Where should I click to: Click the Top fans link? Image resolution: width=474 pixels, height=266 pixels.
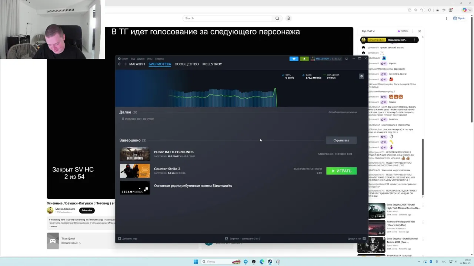[x=403, y=31]
